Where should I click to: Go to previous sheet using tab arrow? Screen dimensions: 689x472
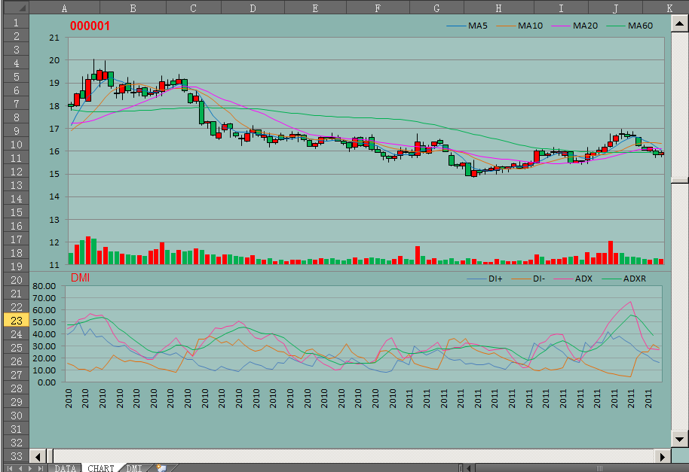(x=20, y=468)
